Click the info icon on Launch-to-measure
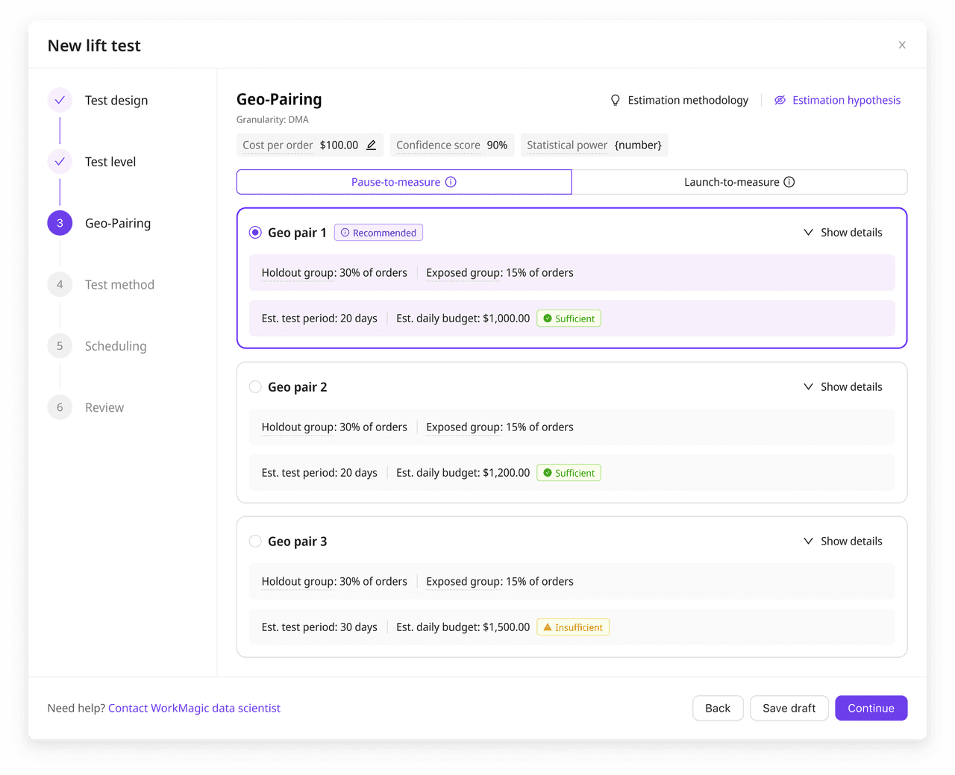The width and height of the screenshot is (955, 775). pyautogui.click(x=789, y=182)
